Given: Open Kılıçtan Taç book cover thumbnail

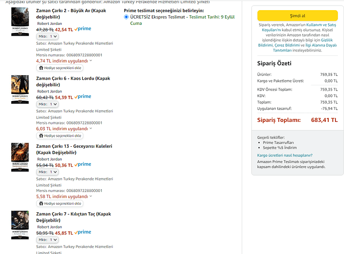Looking at the screenshot, I should tap(20, 225).
